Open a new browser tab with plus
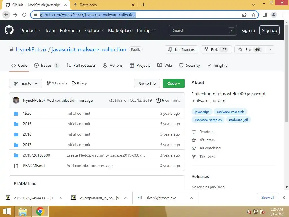This screenshot has height=217, width=289. click(144, 5)
